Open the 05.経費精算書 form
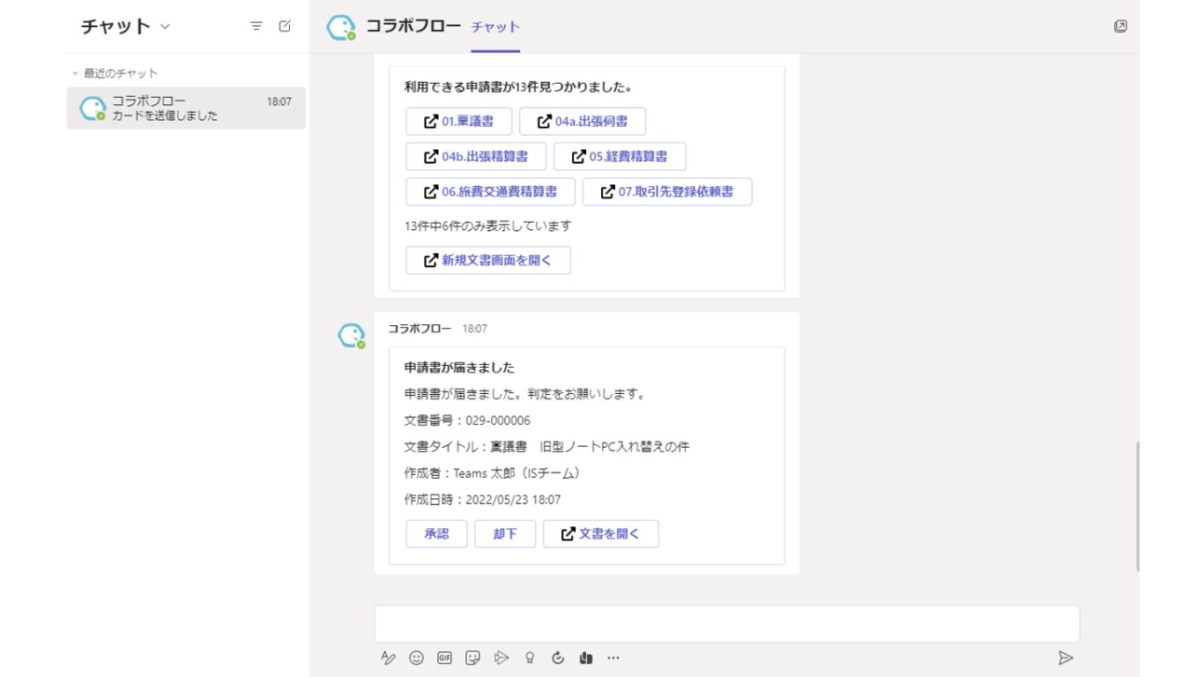Viewport: 1204px width, 677px height. (x=620, y=157)
